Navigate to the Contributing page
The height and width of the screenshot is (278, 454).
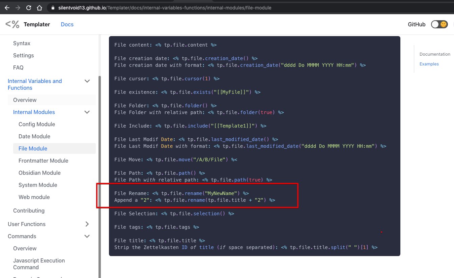tap(29, 210)
